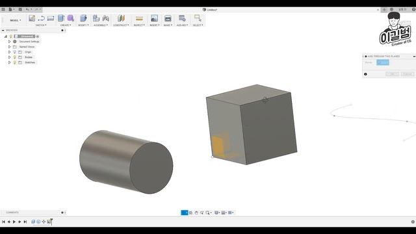Click the Save icon in title bar

coord(20,9)
